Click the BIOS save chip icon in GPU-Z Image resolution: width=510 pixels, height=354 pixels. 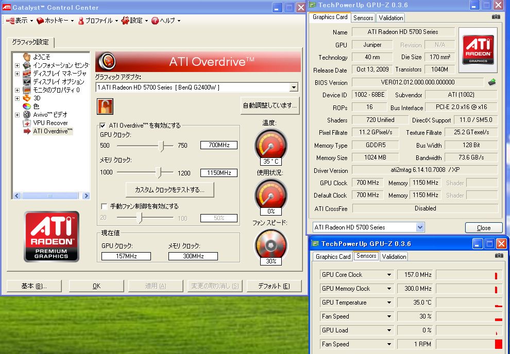pos(492,82)
